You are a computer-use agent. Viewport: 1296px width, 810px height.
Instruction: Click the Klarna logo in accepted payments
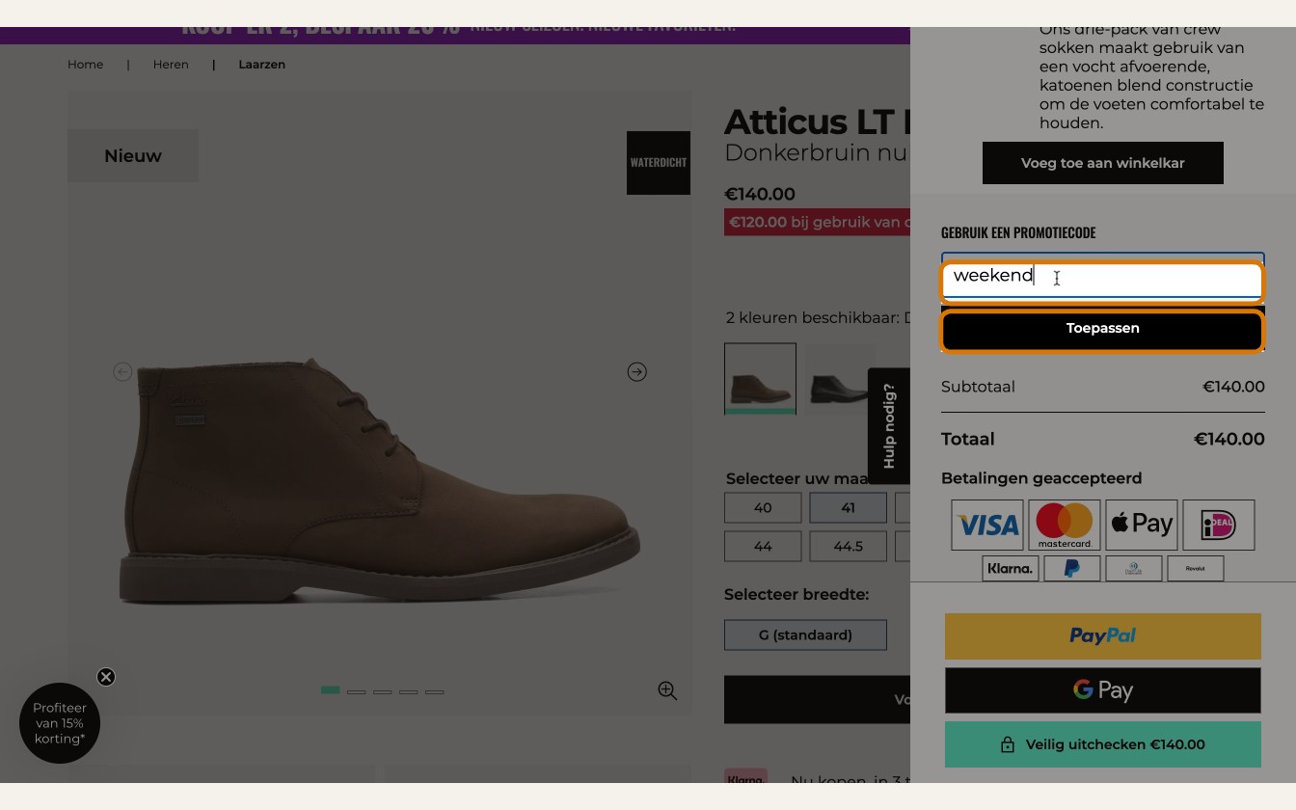tap(1011, 569)
